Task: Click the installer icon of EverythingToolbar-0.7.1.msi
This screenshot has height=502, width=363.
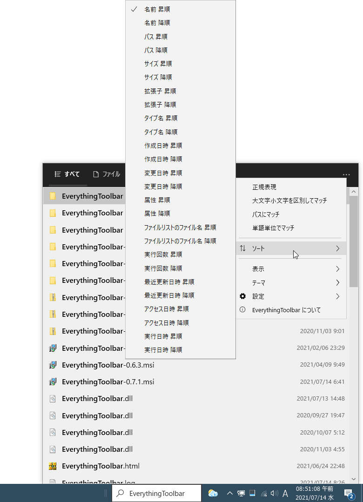Action: (x=53, y=382)
